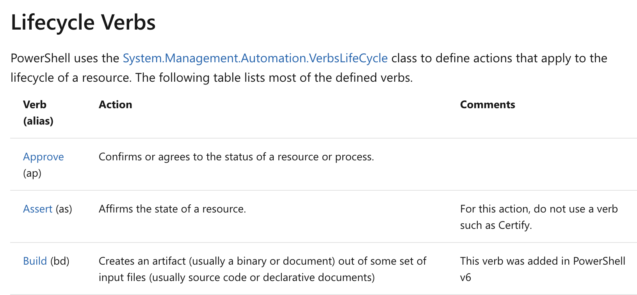Click the 'PowerShell uses the' intro text
This screenshot has width=637, height=295.
65,58
